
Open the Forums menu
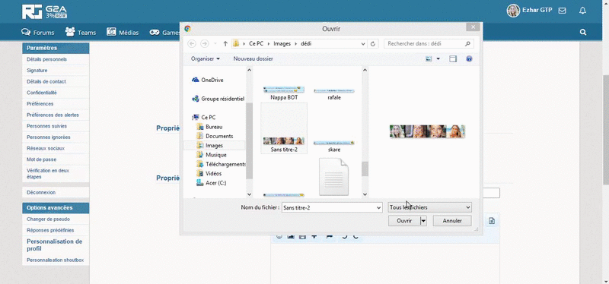pyautogui.click(x=38, y=33)
